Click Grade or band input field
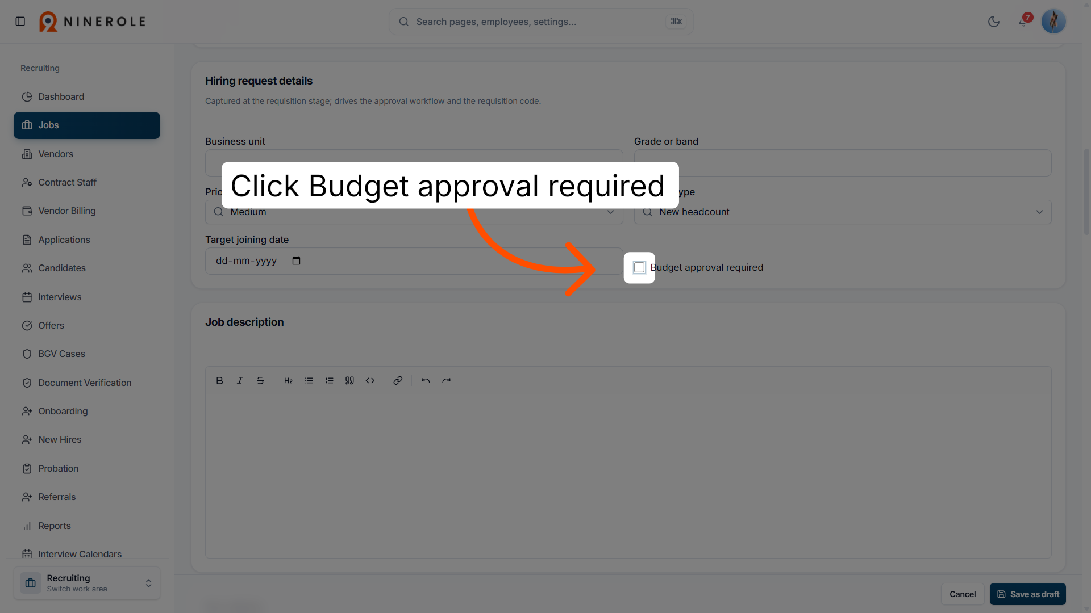 [842, 163]
